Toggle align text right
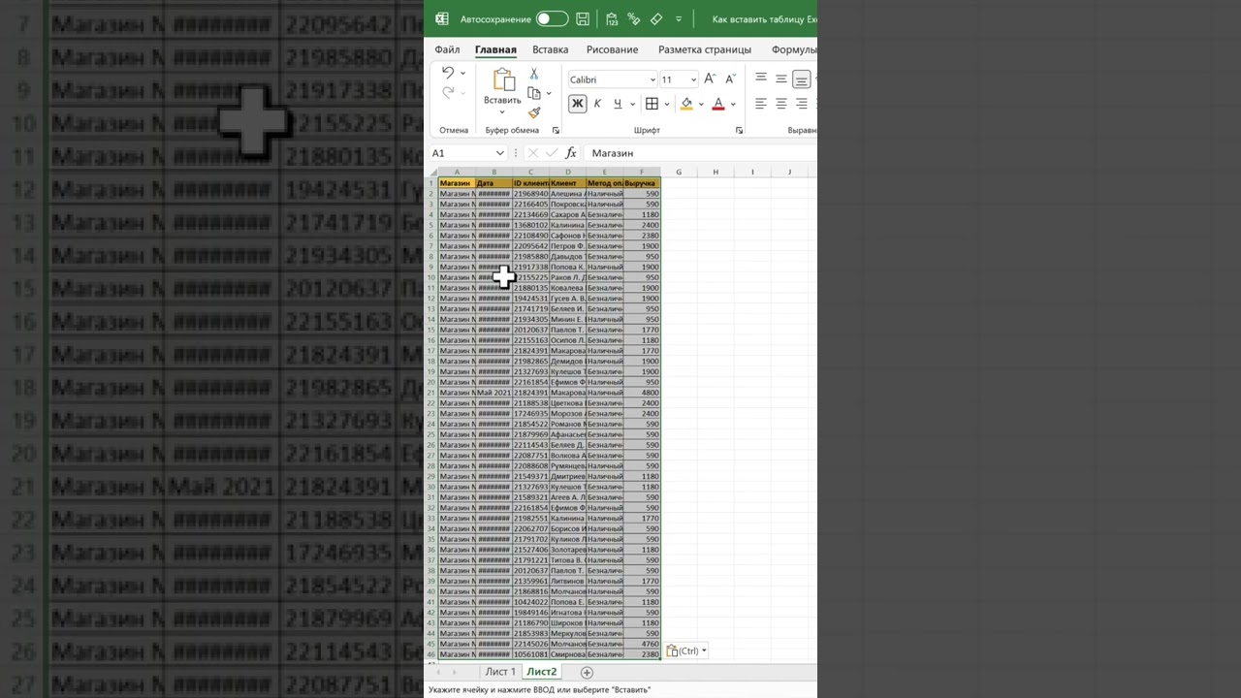 click(x=802, y=104)
